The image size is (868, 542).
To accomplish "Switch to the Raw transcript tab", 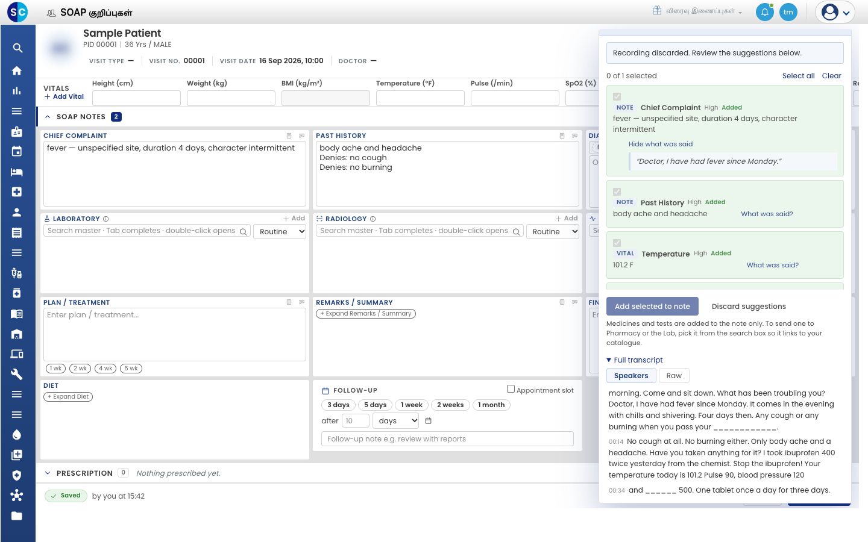I will point(674,376).
